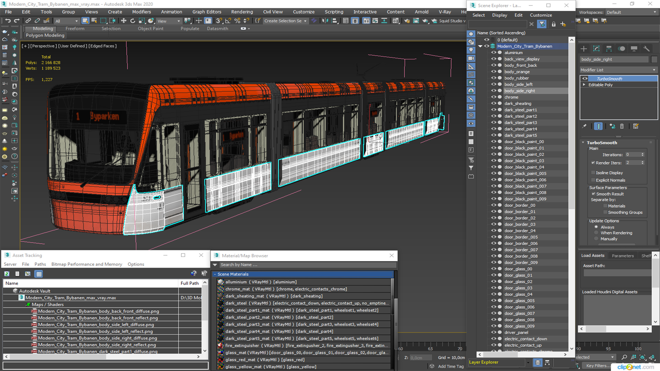660x371 pixels.
Task: Collapse the Modern_City_Tram_Bybanen layer tree
Action: click(480, 46)
